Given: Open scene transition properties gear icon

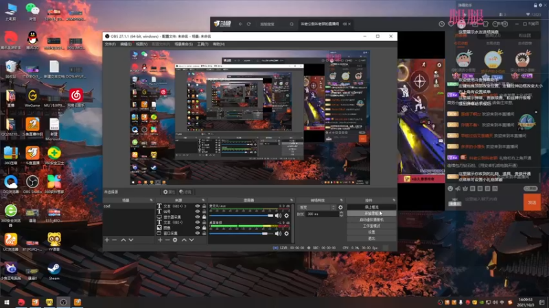Looking at the screenshot, I should (x=340, y=207).
